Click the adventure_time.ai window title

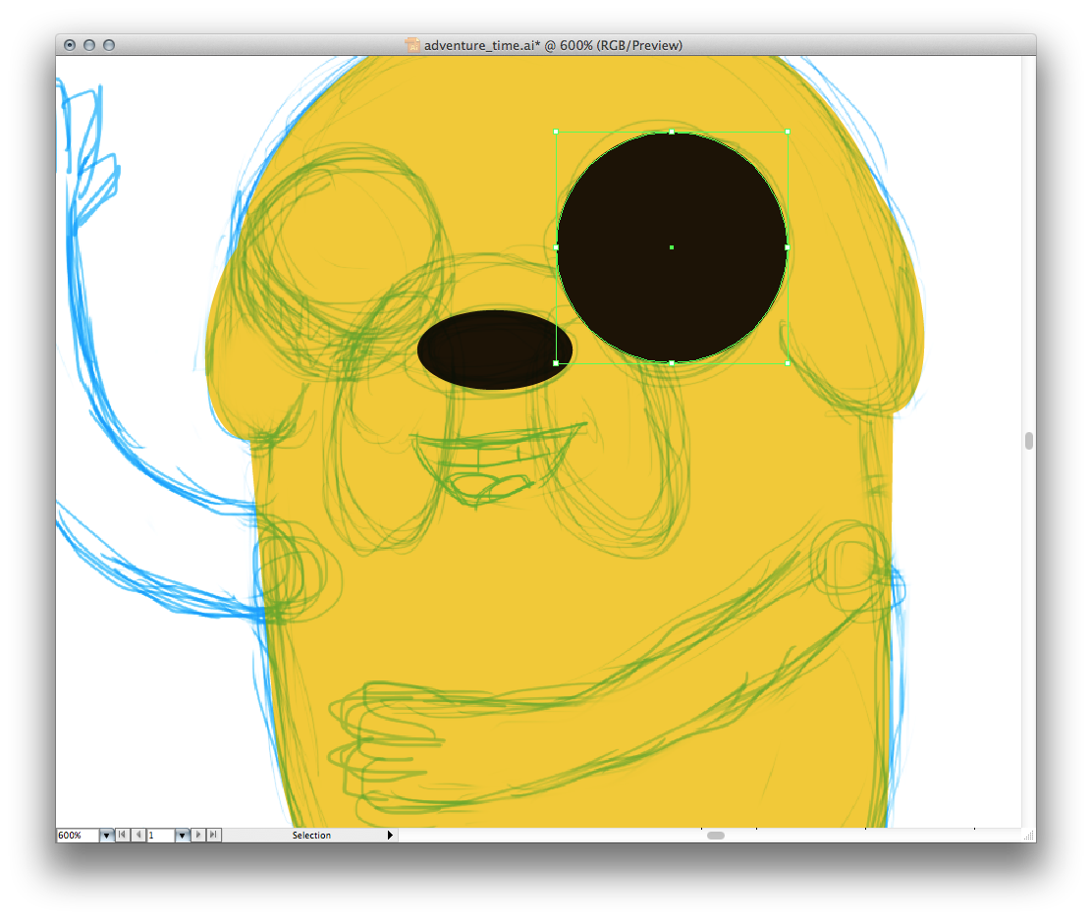click(553, 45)
